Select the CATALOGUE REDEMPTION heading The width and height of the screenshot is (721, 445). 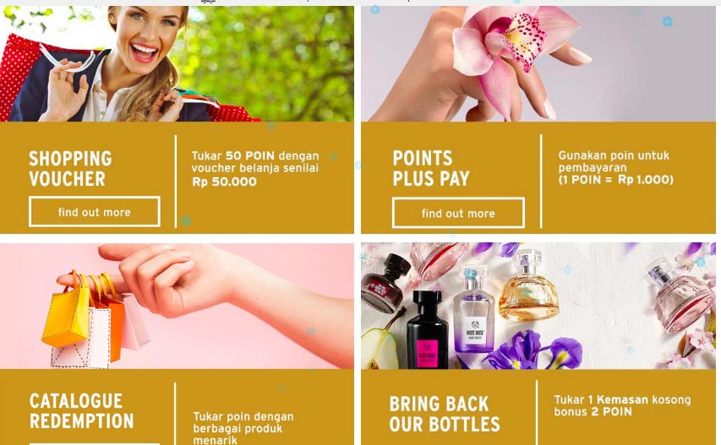[x=81, y=411]
